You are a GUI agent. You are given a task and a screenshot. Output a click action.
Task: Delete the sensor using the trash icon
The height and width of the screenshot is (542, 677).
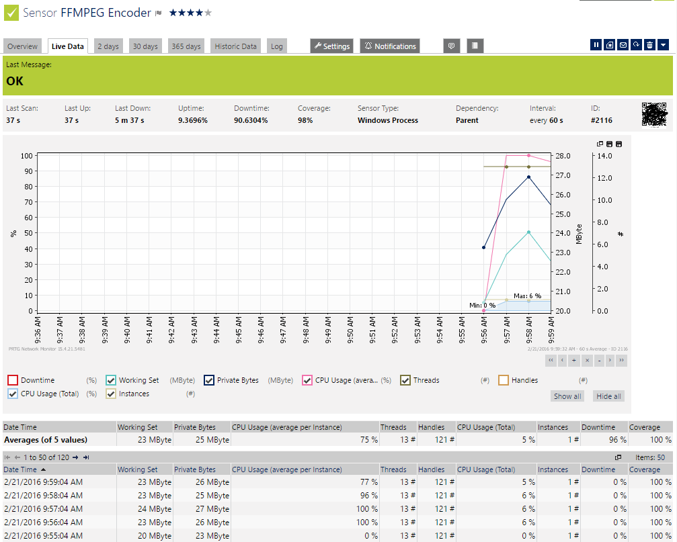(x=649, y=45)
